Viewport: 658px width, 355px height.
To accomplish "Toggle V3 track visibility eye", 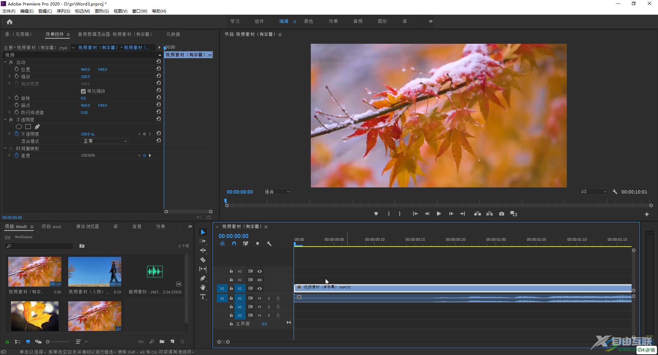I will pyautogui.click(x=260, y=271).
